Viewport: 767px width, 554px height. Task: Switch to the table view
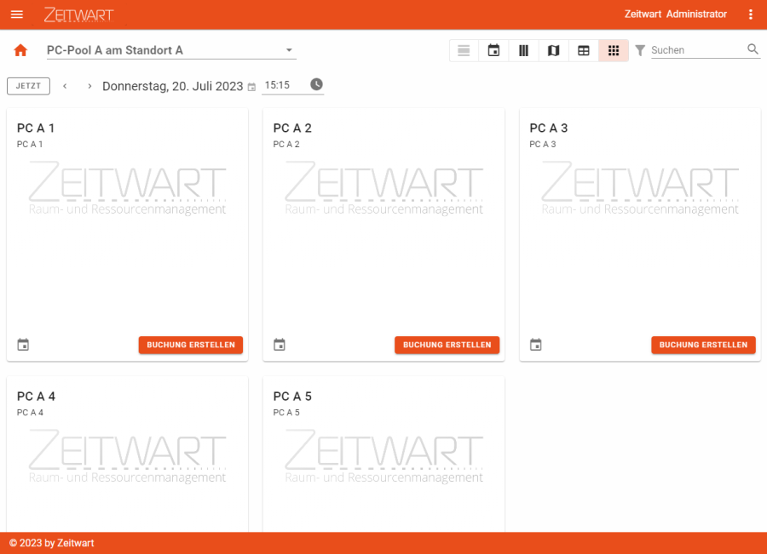click(584, 51)
